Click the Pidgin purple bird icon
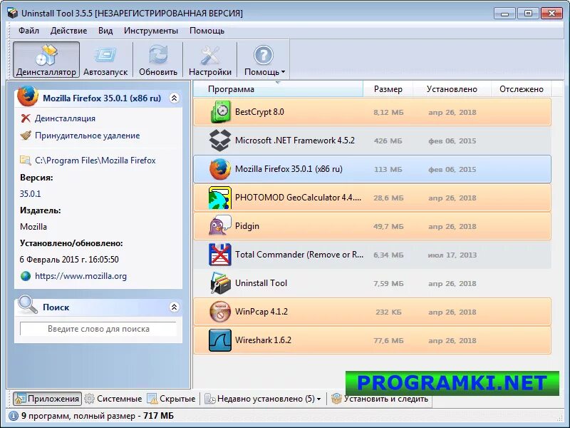Image resolution: width=570 pixels, height=428 pixels. [x=220, y=226]
